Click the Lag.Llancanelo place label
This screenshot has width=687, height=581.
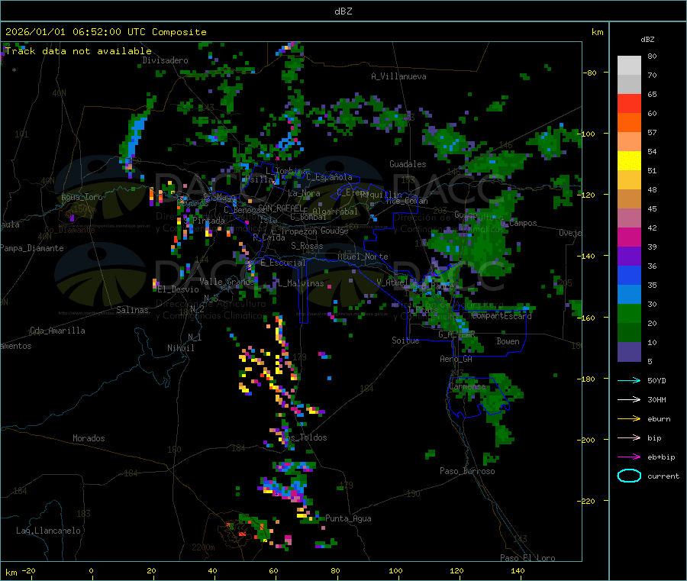49,531
